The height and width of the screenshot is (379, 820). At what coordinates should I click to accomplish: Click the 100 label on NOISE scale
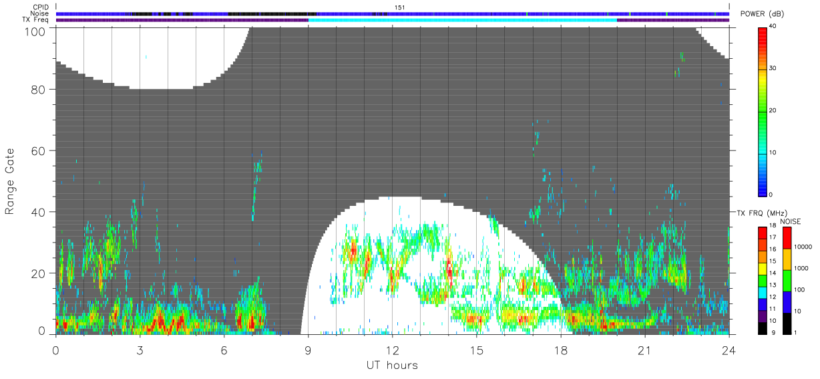(799, 290)
